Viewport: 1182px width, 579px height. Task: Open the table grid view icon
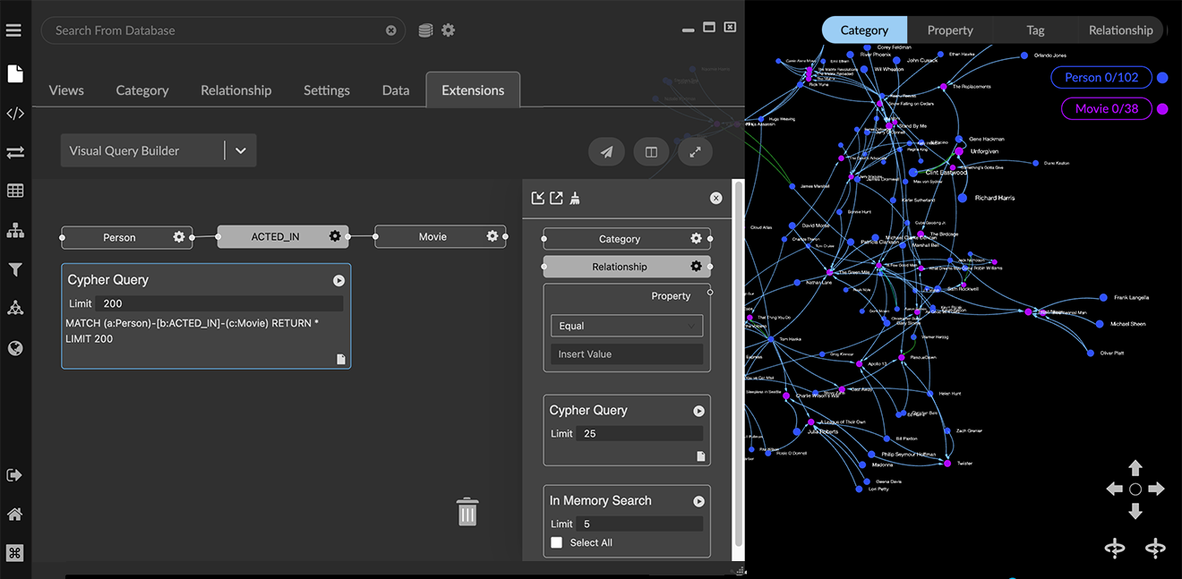(x=15, y=191)
